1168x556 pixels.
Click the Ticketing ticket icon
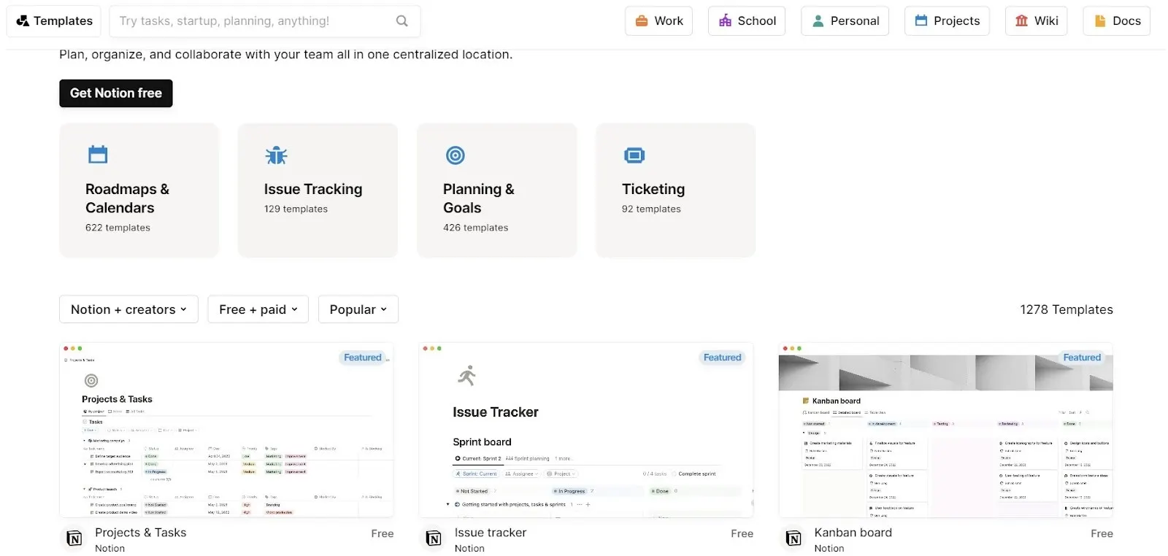[634, 155]
